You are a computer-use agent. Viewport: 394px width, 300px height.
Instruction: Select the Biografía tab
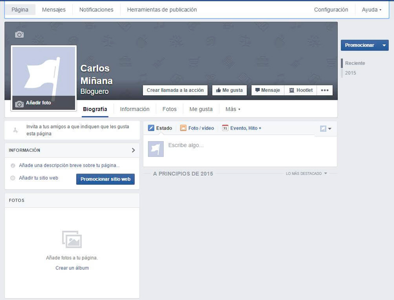point(95,109)
